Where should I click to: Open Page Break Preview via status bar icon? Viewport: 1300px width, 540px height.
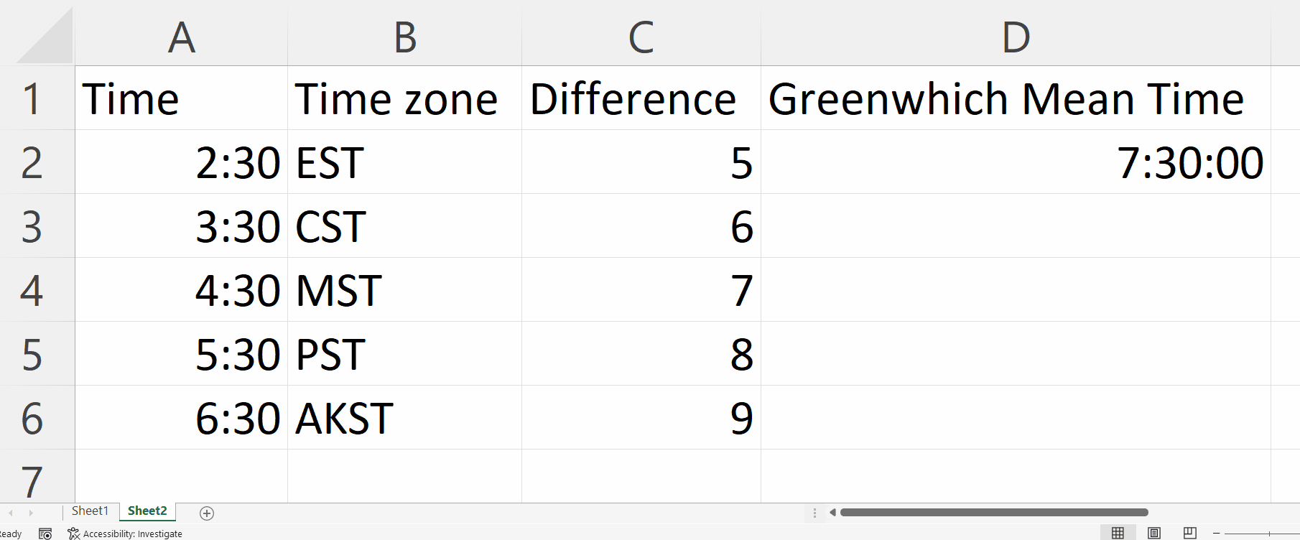point(1189,532)
